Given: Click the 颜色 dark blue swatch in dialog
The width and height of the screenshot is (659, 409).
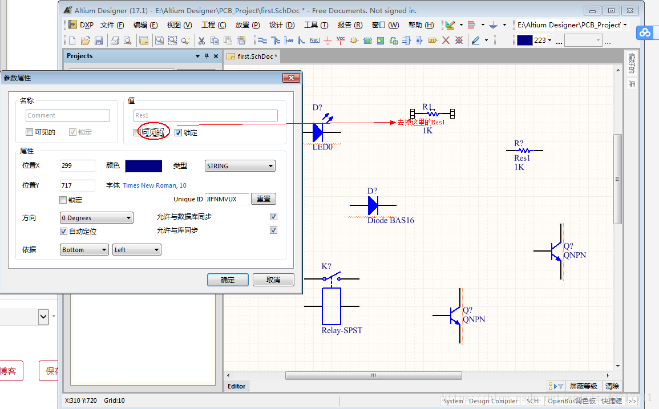Looking at the screenshot, I should click(x=143, y=166).
